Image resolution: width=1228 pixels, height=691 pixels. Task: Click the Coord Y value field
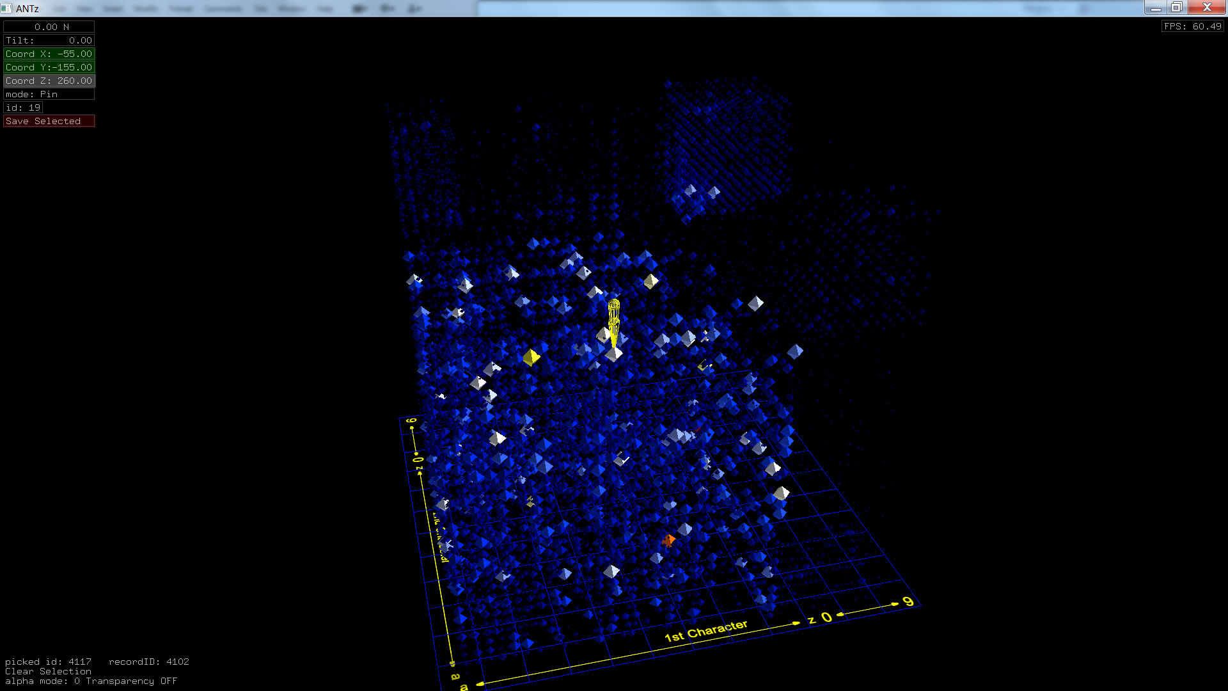click(x=49, y=67)
